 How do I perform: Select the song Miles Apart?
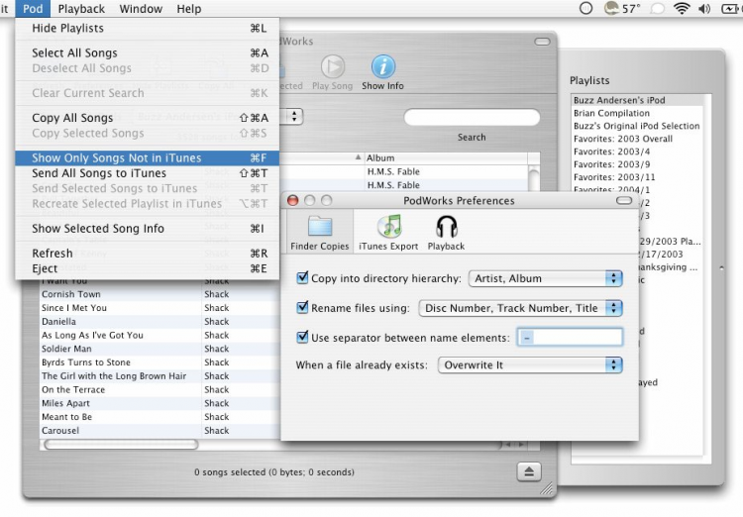(x=160, y=403)
